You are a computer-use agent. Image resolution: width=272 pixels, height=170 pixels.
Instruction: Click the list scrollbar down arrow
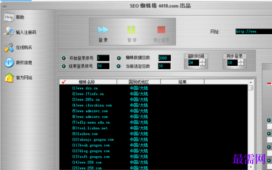point(251,167)
